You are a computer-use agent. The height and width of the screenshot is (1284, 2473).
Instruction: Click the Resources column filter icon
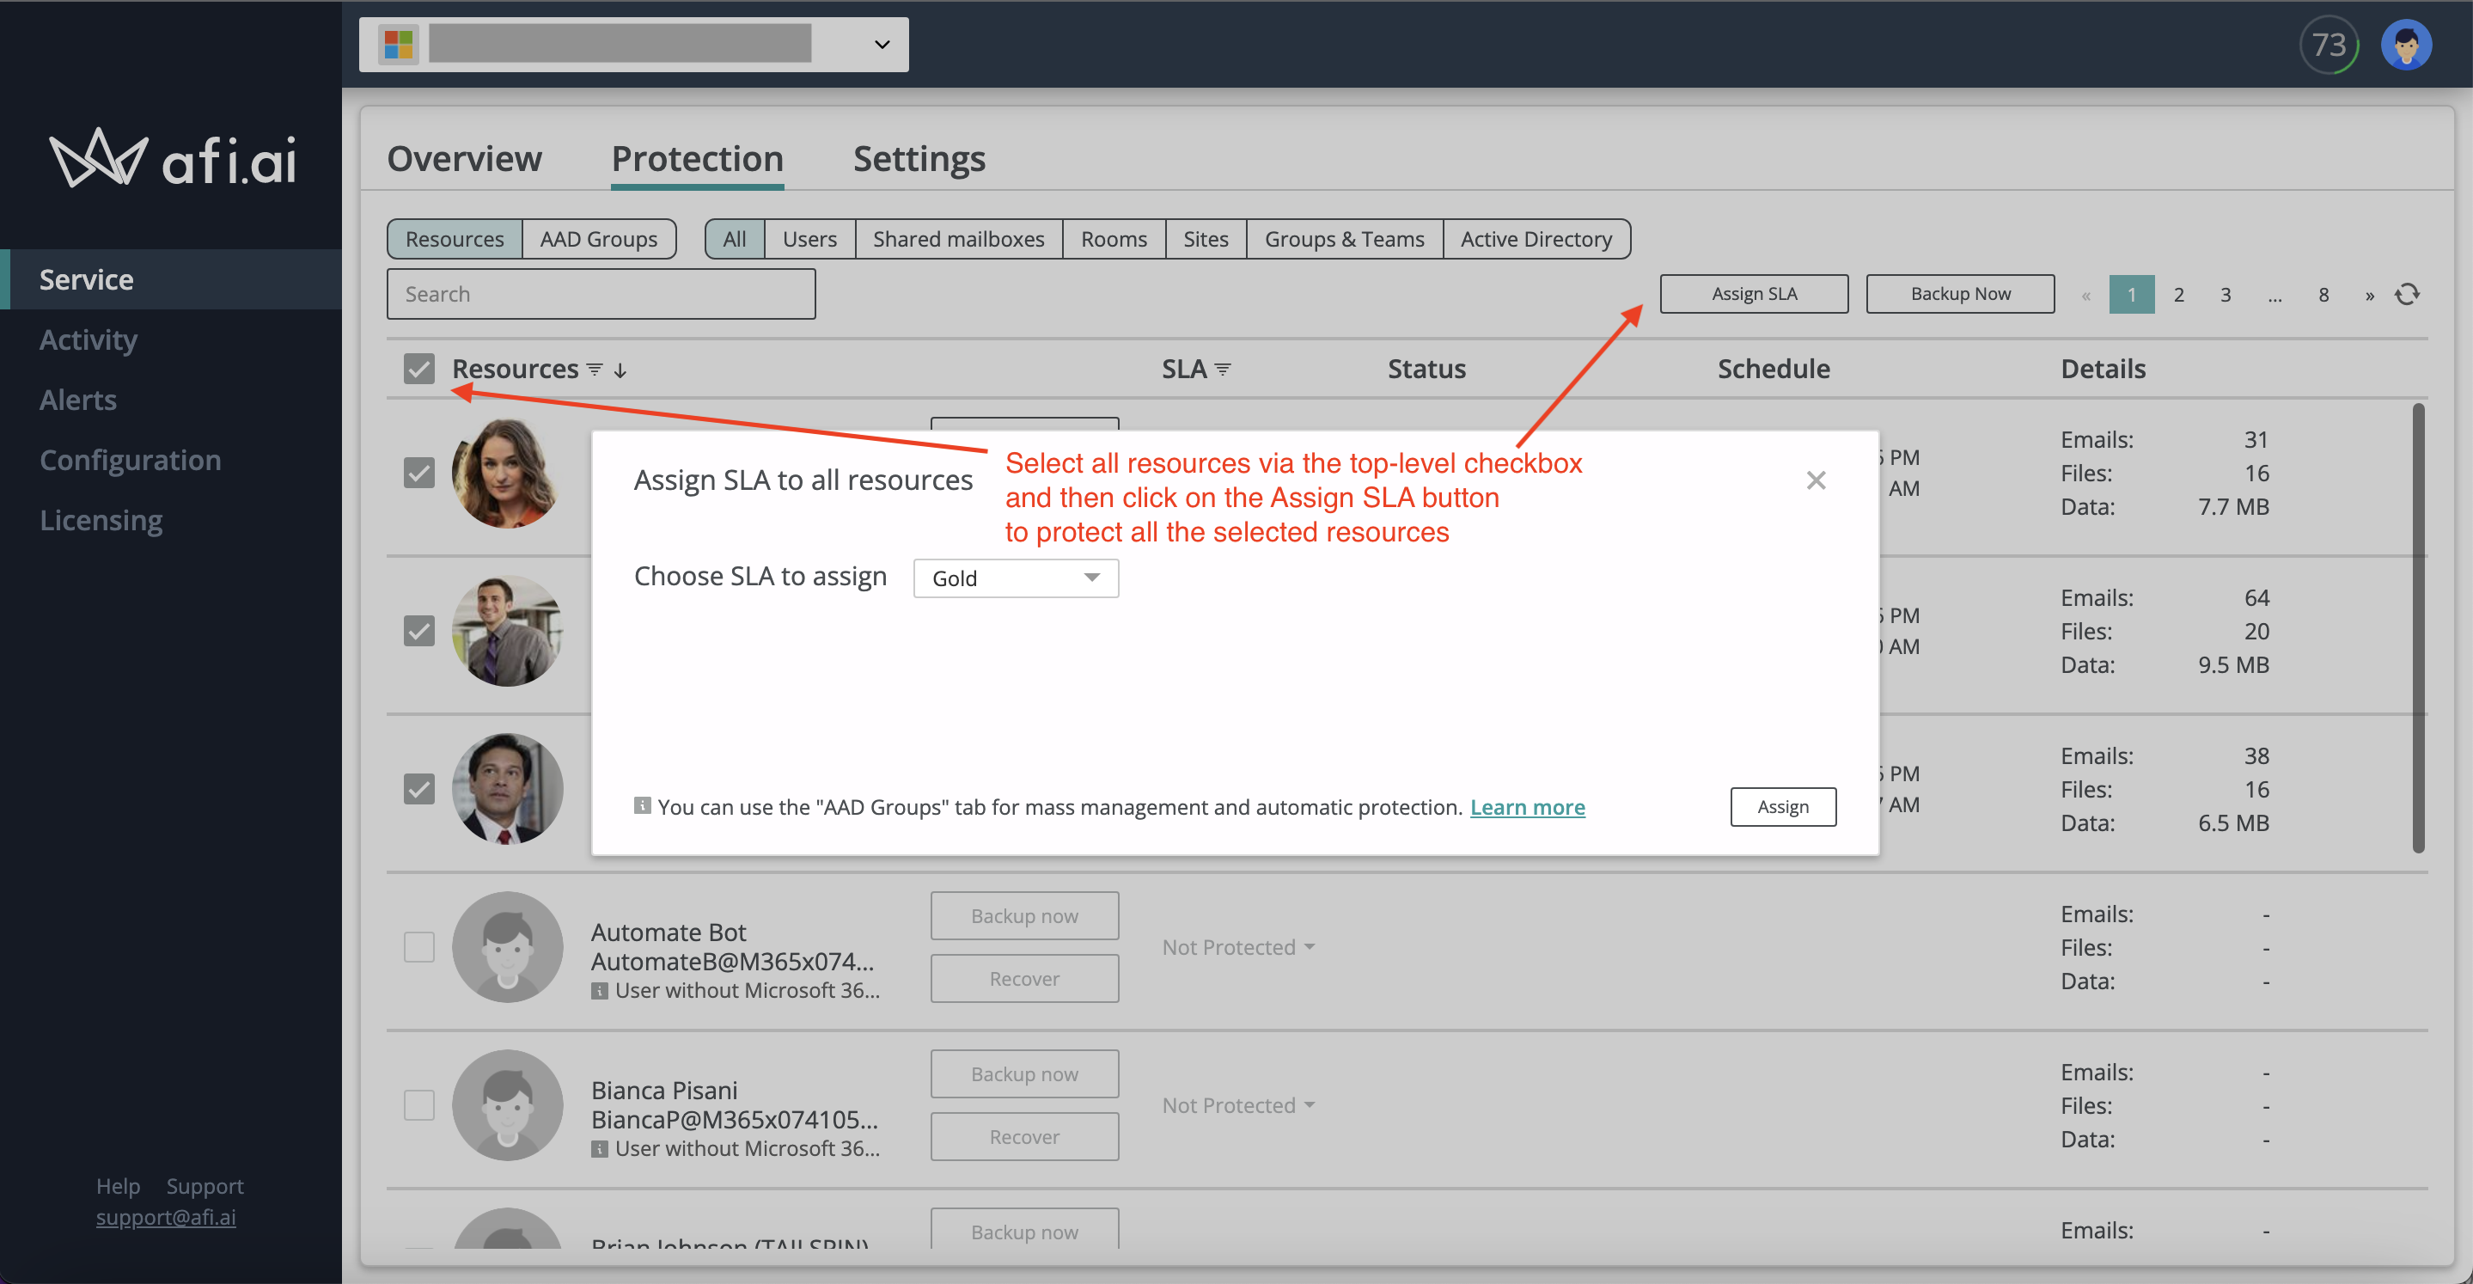[x=595, y=370]
